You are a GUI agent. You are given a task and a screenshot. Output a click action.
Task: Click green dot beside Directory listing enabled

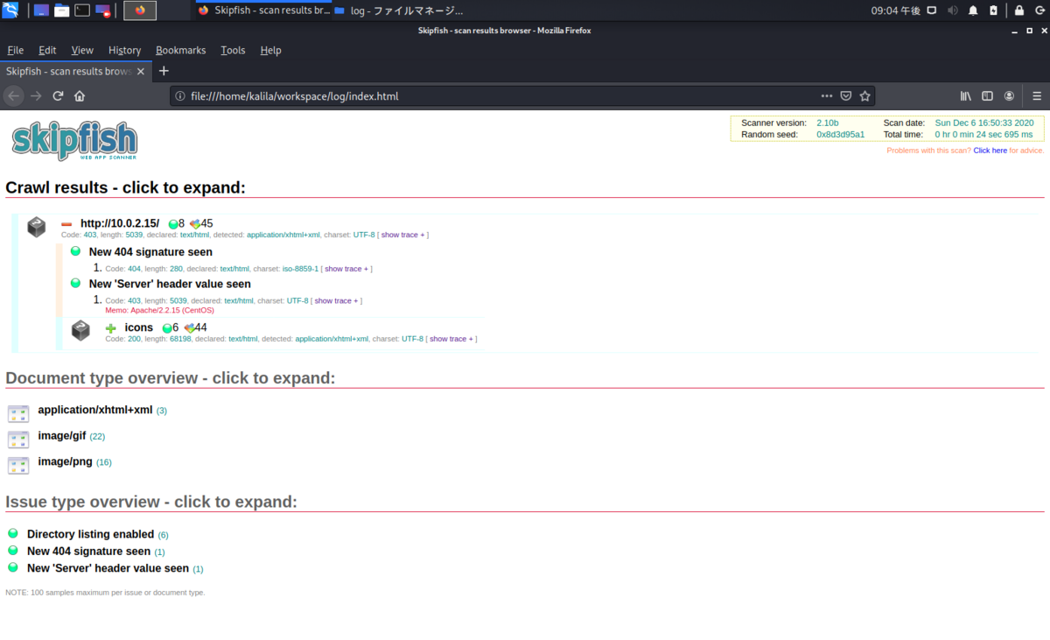[x=12, y=532]
